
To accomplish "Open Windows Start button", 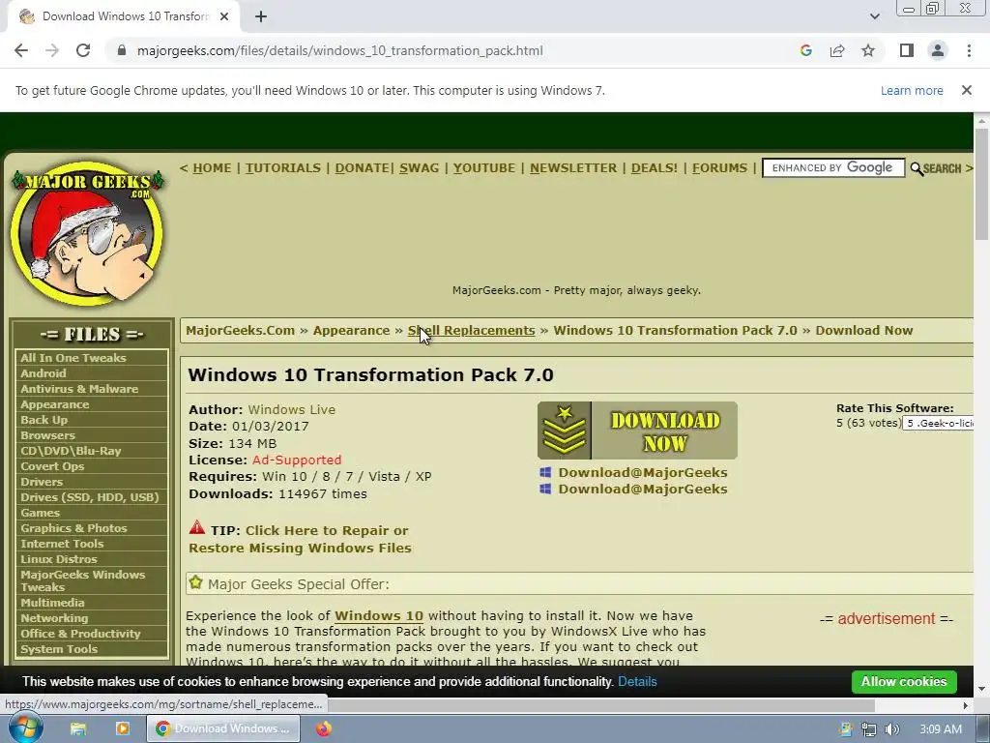I will tap(24, 728).
